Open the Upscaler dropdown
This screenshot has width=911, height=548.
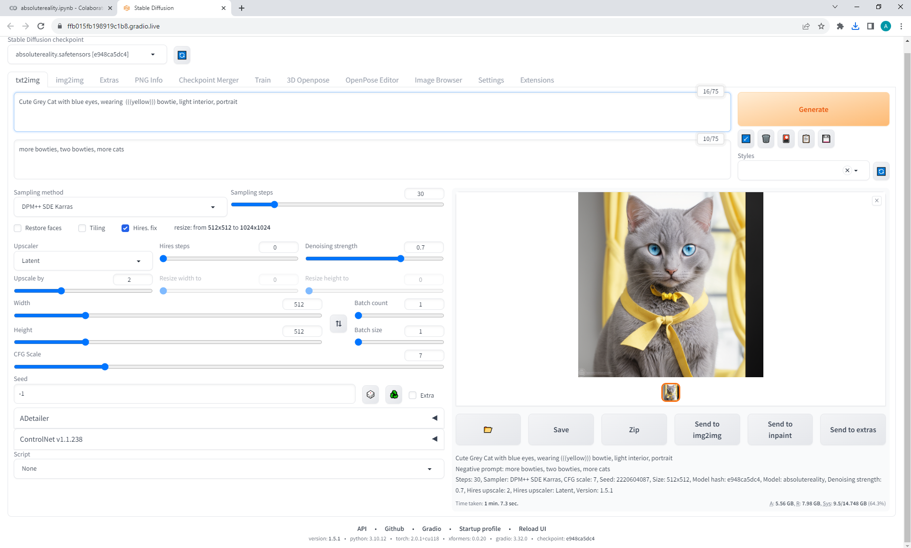83,261
